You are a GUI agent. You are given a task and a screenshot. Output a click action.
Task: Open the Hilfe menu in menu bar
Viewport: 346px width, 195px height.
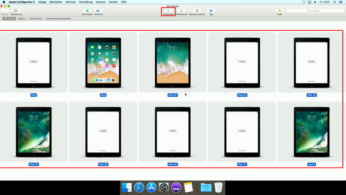click(124, 2)
